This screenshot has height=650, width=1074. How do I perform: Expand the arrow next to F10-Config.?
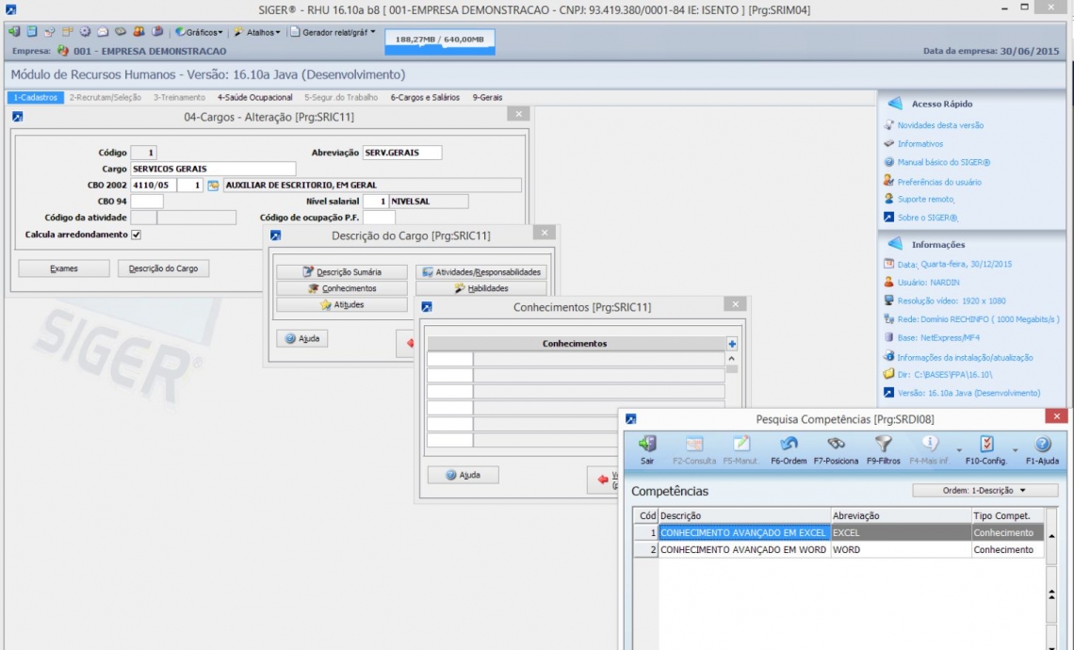[1015, 450]
